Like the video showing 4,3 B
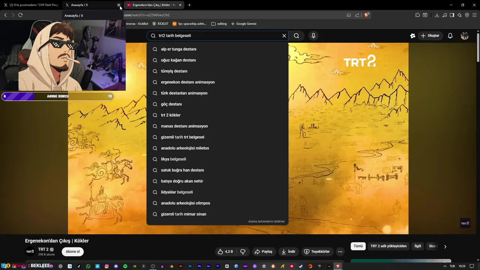 point(226,252)
